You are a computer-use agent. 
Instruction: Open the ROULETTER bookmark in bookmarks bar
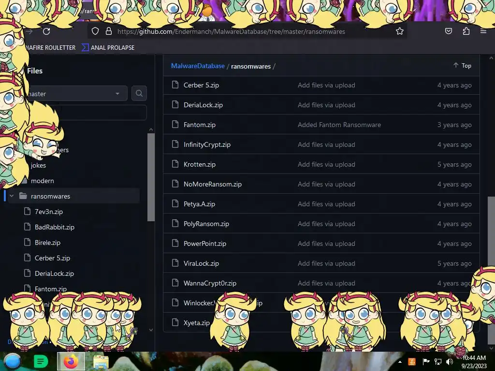pos(50,48)
